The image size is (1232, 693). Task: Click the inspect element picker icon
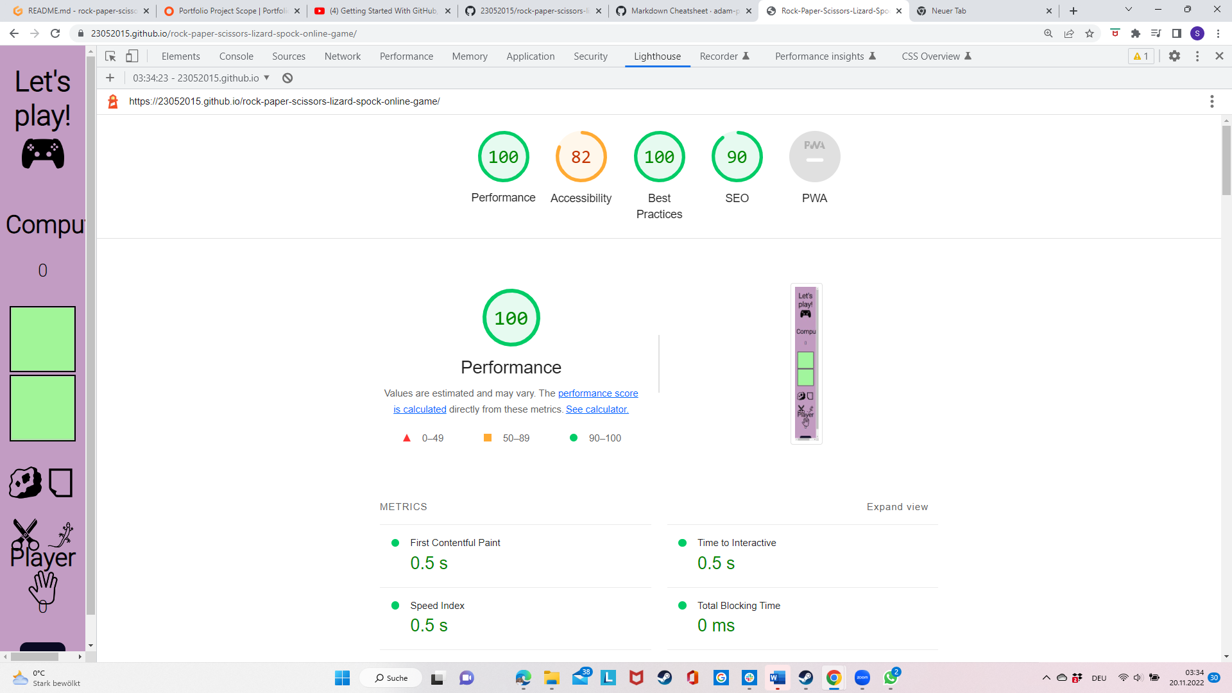[x=110, y=56]
